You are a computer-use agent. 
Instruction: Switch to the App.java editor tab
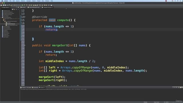click(23, 7)
